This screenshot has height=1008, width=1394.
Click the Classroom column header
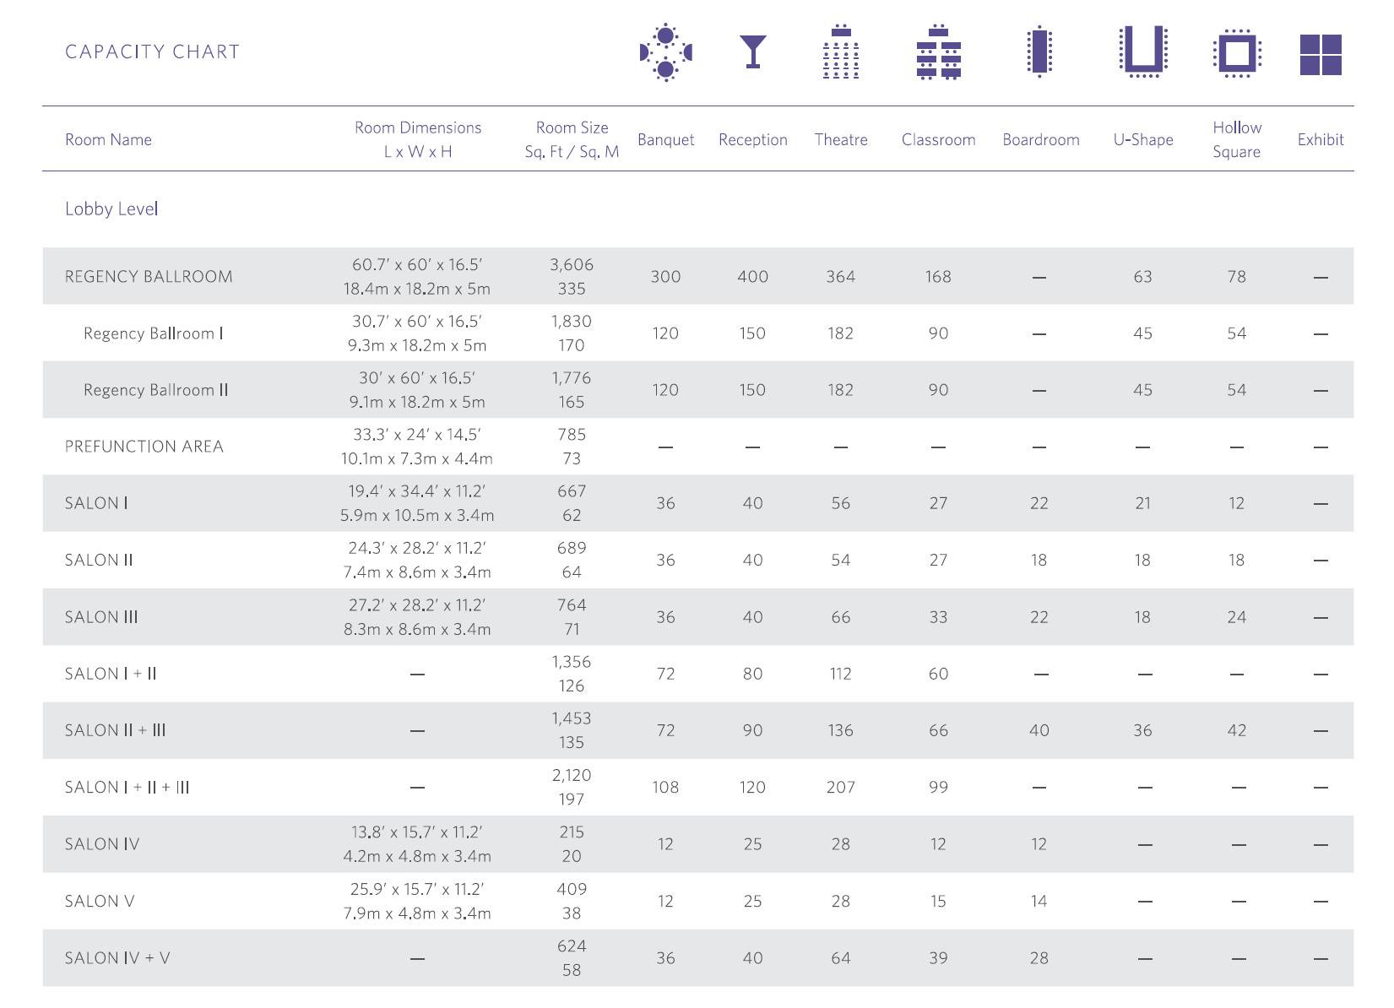click(938, 139)
